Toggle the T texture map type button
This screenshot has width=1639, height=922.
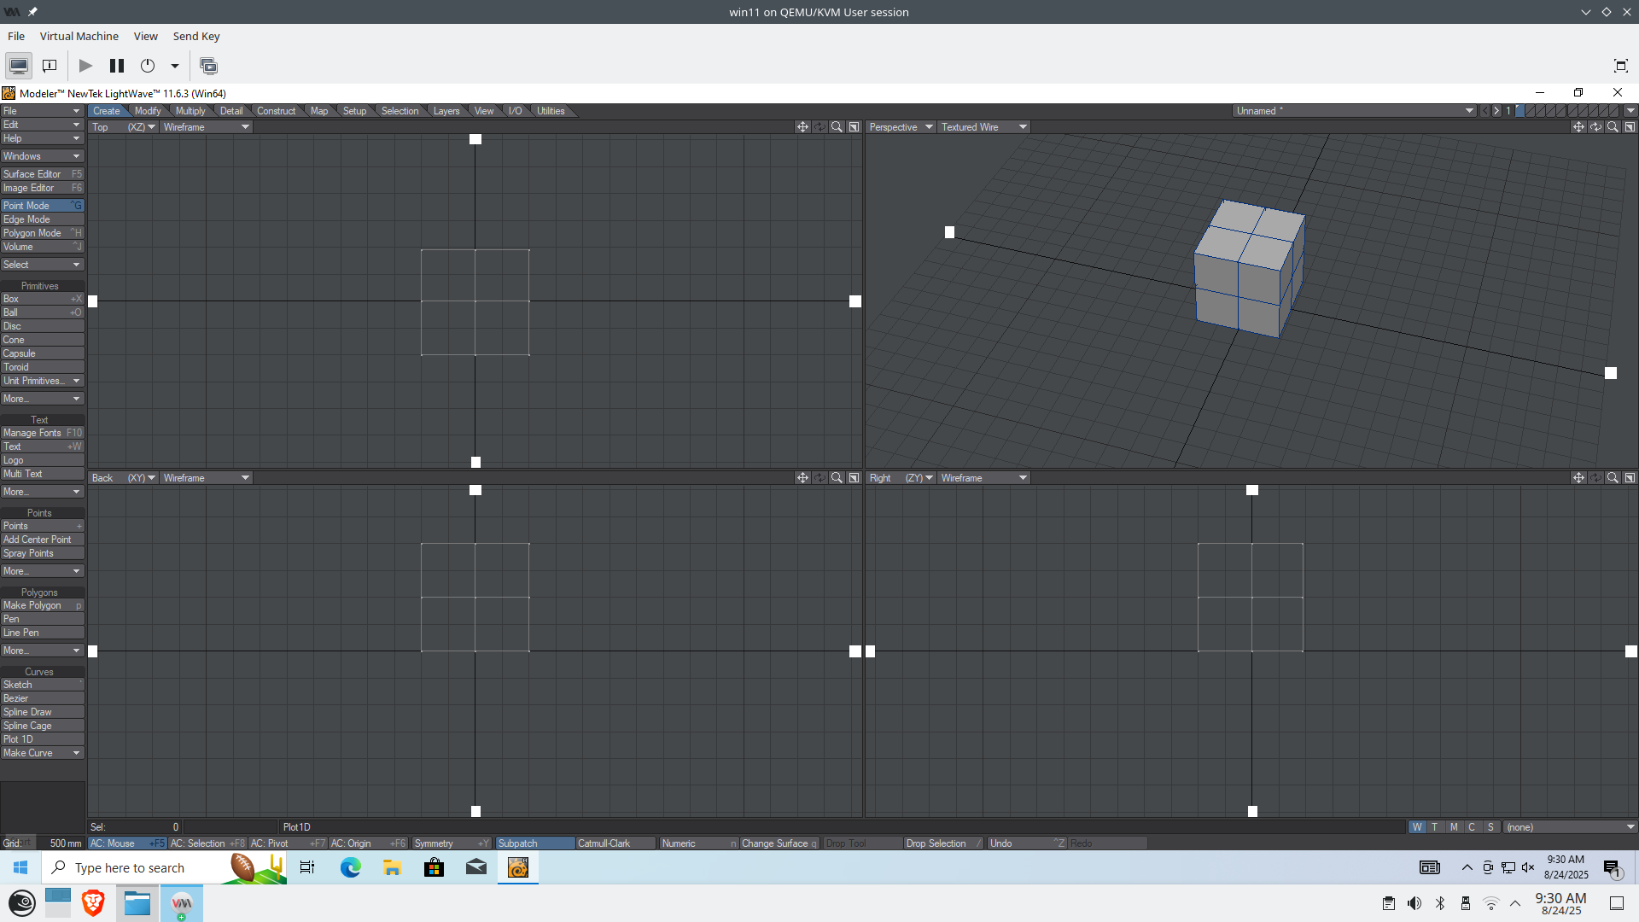1435,827
